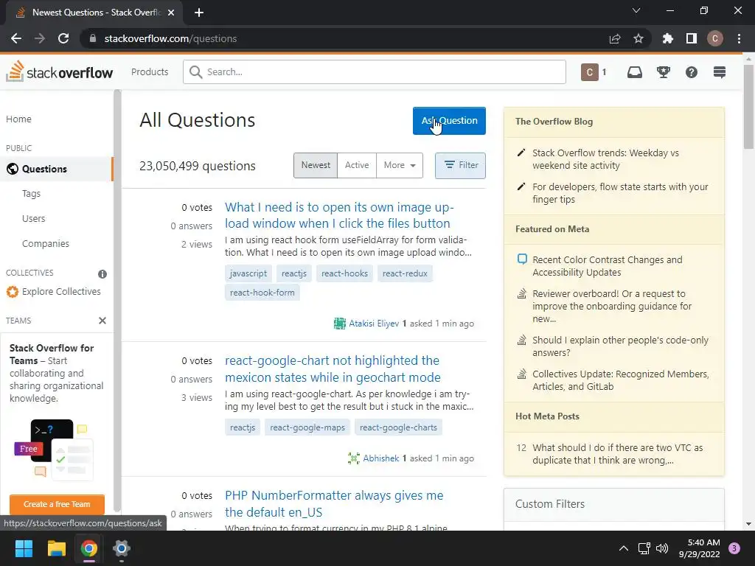Click the browser back arrow
The width and height of the screenshot is (755, 566).
coord(16,38)
